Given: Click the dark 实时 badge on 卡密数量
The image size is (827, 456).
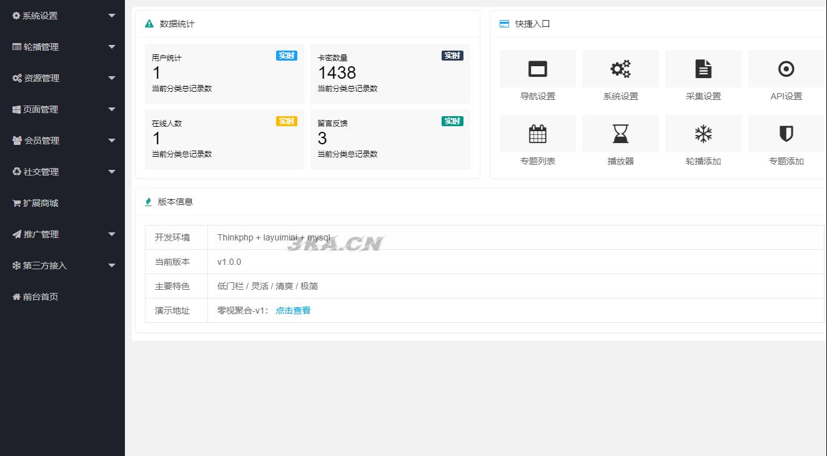Looking at the screenshot, I should click(452, 56).
